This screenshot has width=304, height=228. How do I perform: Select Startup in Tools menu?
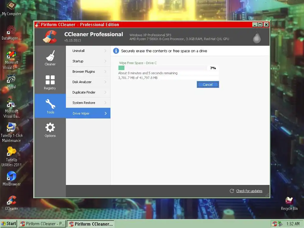pos(88,61)
